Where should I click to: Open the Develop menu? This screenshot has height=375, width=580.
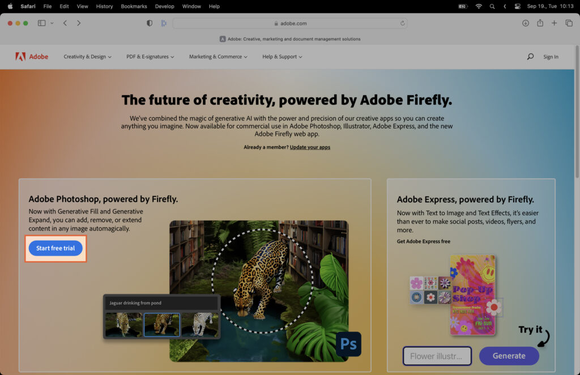tap(164, 6)
